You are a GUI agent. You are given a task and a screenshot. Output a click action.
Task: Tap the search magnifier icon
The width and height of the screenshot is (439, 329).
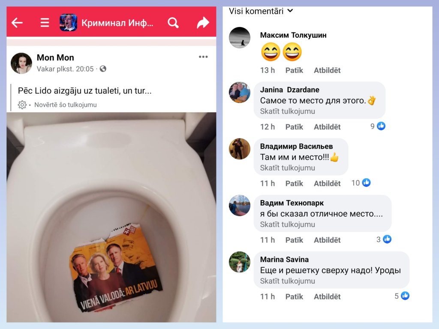click(173, 23)
